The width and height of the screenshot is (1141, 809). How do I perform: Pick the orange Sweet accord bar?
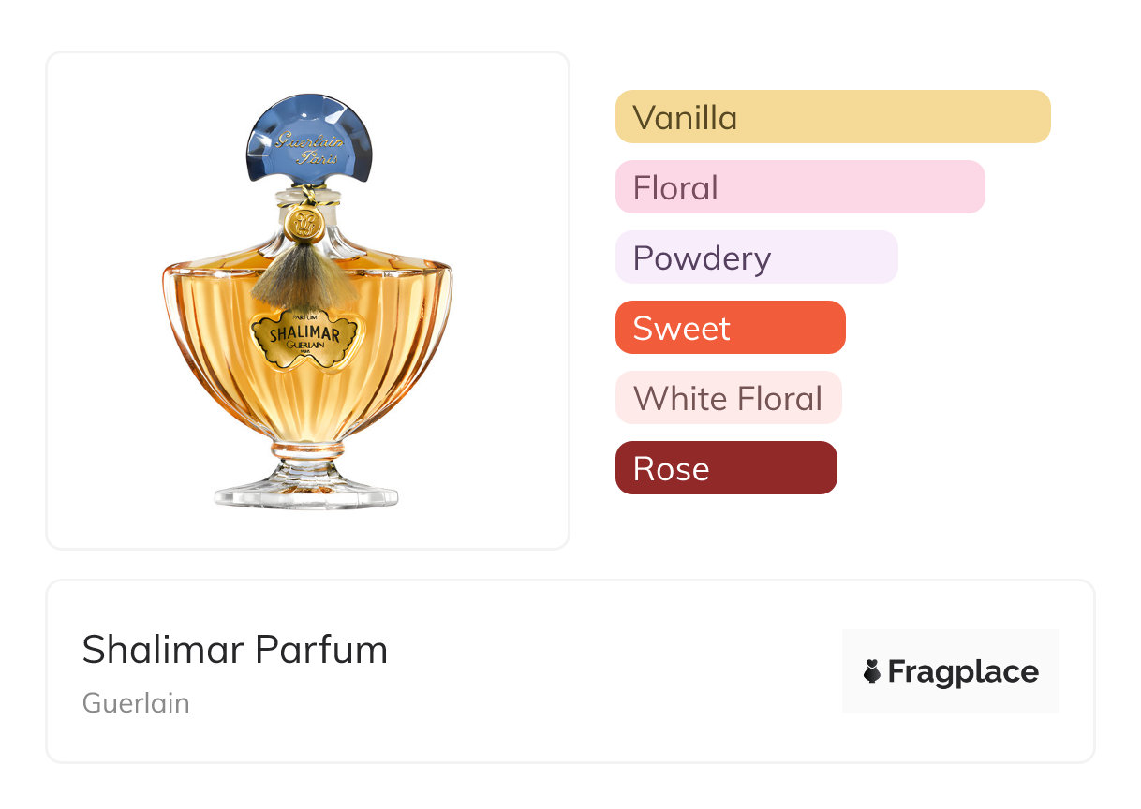[730, 328]
